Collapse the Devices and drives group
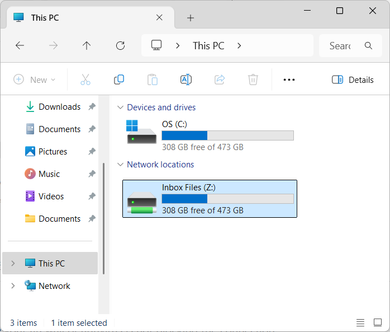390x332 pixels. point(120,107)
